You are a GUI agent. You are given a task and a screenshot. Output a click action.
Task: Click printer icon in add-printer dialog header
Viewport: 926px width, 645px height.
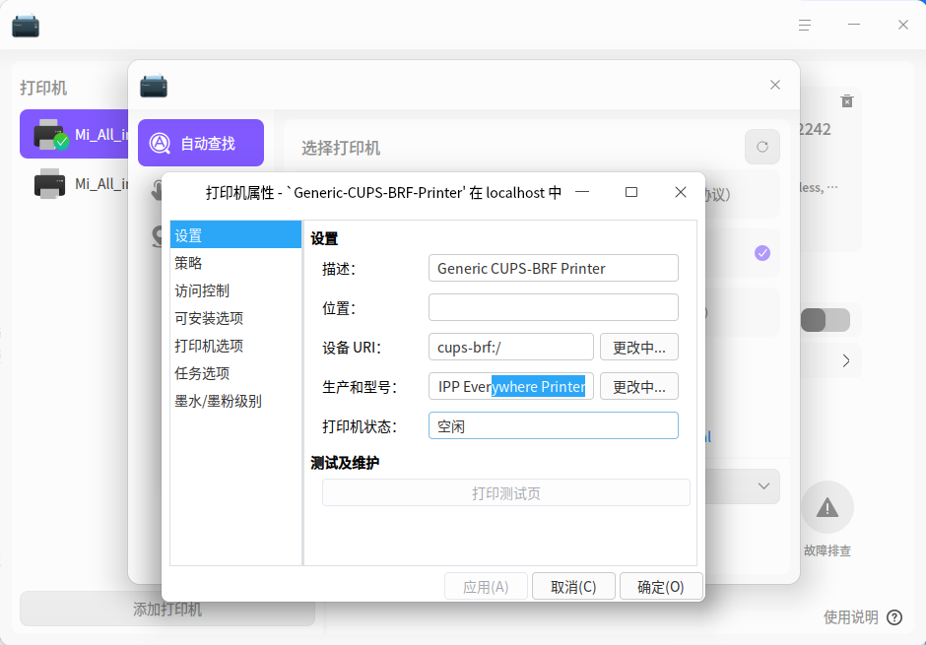tap(154, 86)
